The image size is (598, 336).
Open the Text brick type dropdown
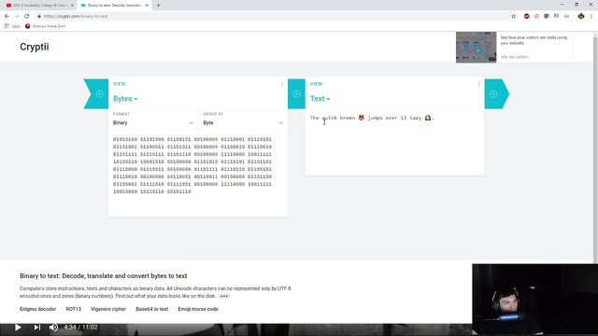320,99
